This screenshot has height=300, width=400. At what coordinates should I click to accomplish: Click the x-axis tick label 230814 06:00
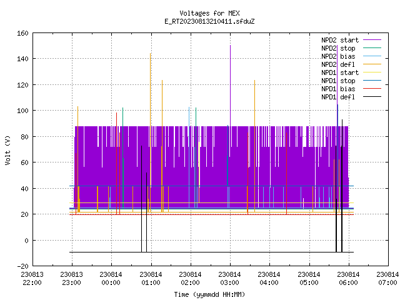[349, 279]
